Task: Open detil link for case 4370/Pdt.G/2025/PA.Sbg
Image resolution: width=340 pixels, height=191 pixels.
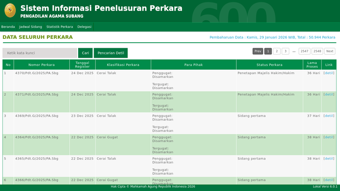Action: [x=329, y=73]
